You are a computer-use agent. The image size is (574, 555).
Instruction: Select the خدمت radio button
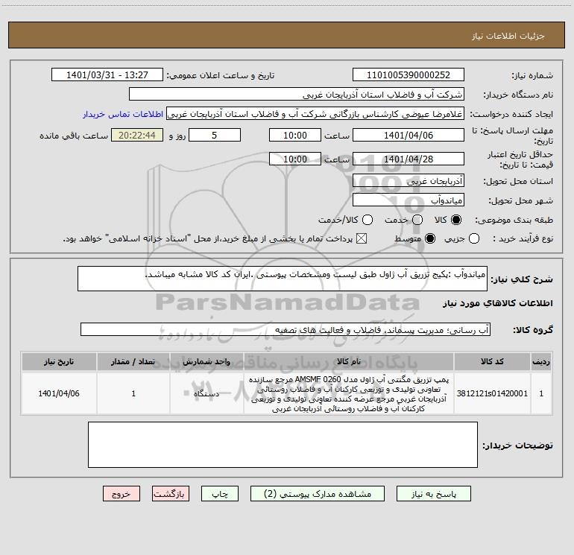click(x=417, y=220)
